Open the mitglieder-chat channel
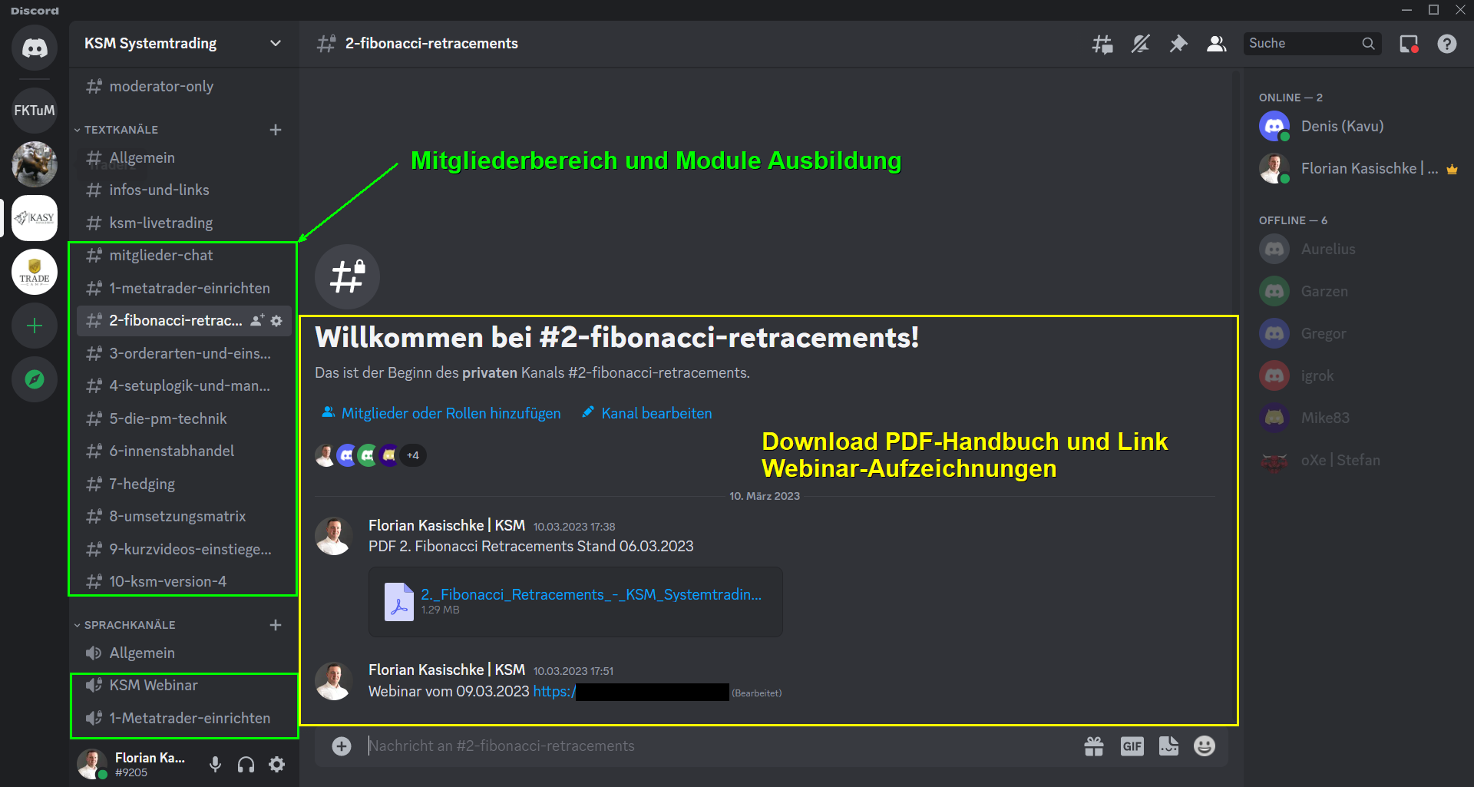This screenshot has height=787, width=1474. [x=183, y=255]
